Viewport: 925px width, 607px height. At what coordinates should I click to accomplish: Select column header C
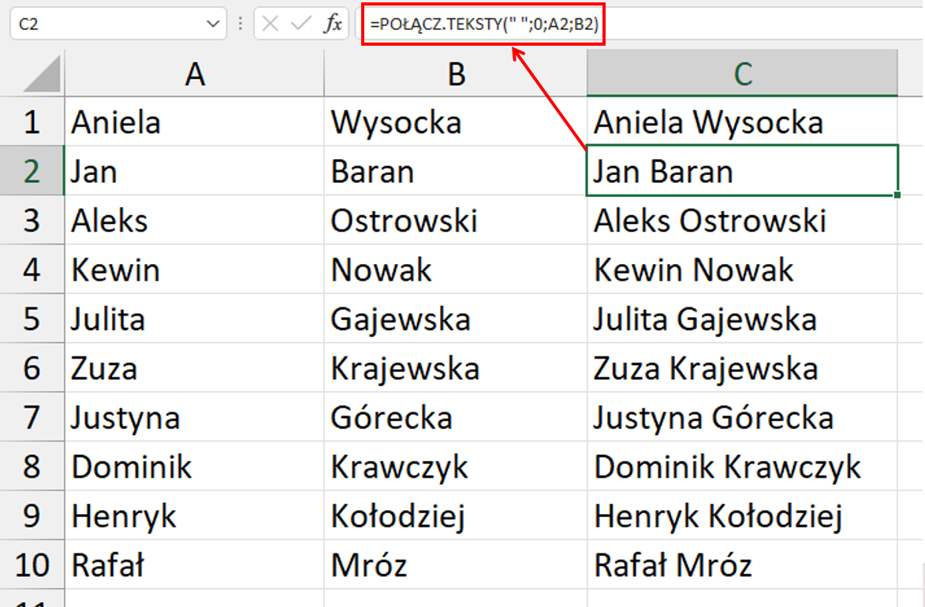tap(741, 73)
